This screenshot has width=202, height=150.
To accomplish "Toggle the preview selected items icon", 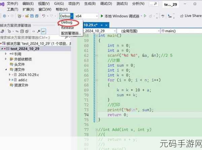I will point(43,31).
